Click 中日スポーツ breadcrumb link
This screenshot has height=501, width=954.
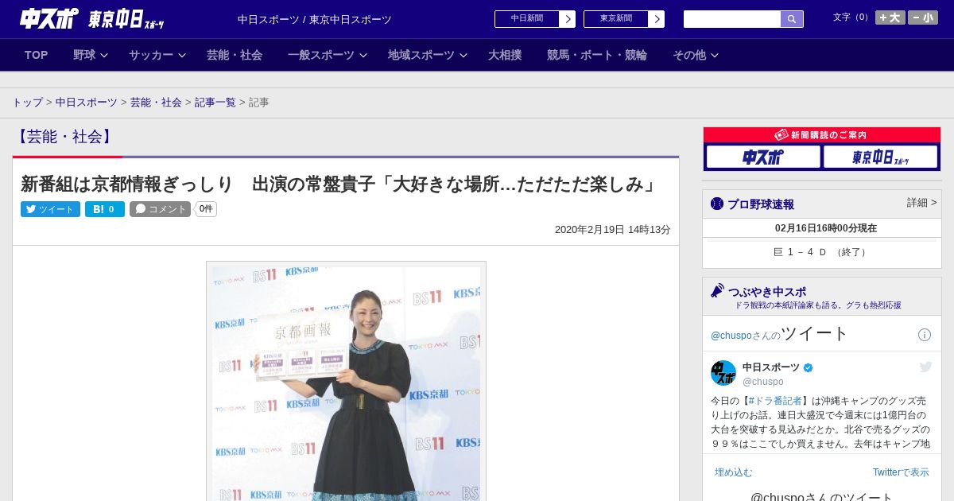click(x=87, y=103)
